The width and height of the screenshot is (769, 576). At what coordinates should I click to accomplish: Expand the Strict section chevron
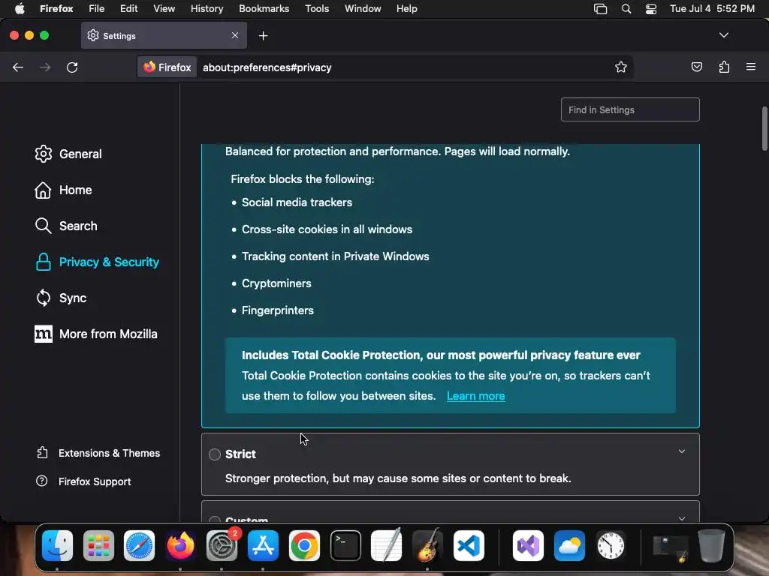[682, 451]
